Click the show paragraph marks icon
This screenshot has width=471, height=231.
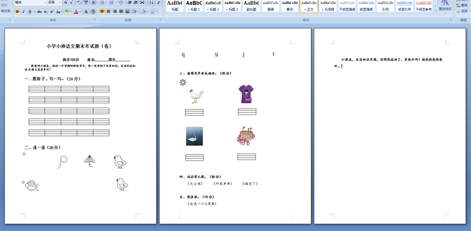[x=158, y=2]
